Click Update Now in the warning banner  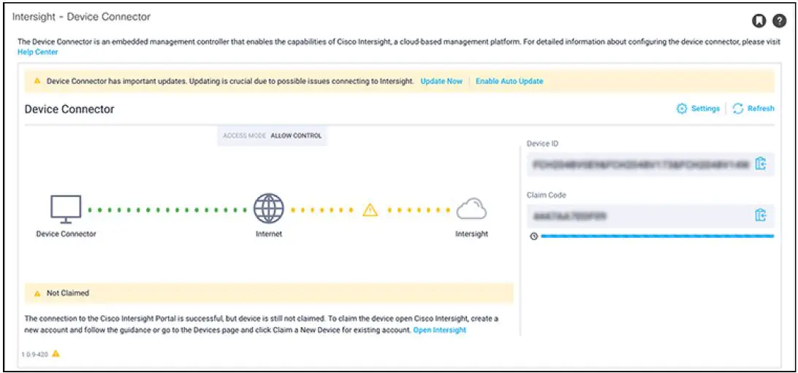point(441,81)
